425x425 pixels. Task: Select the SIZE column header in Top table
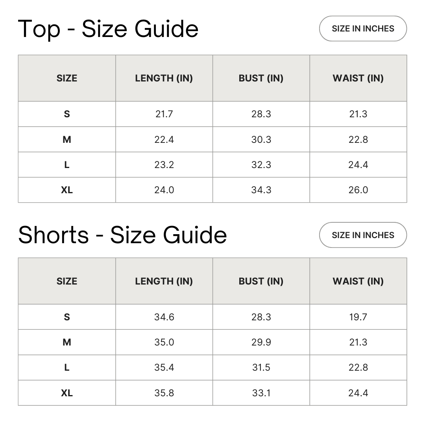(67, 78)
